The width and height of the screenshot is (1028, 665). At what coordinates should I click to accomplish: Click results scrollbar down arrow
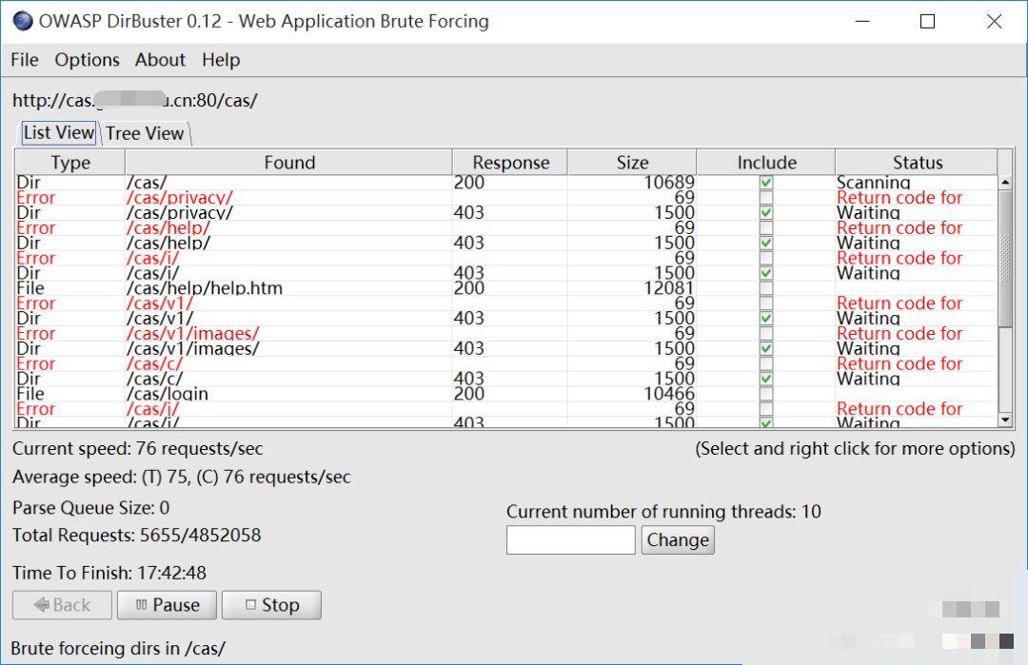click(1005, 420)
